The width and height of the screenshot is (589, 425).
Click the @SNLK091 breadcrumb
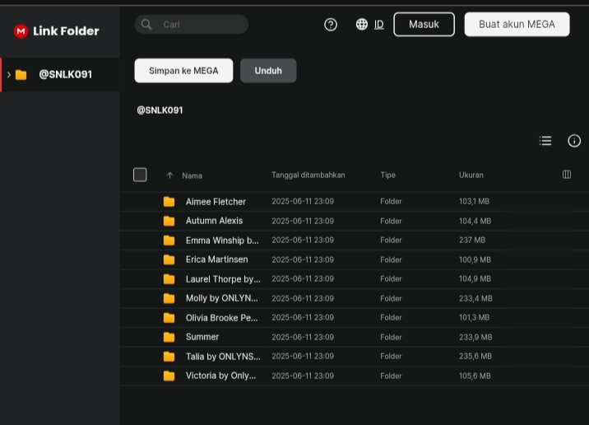pos(160,110)
